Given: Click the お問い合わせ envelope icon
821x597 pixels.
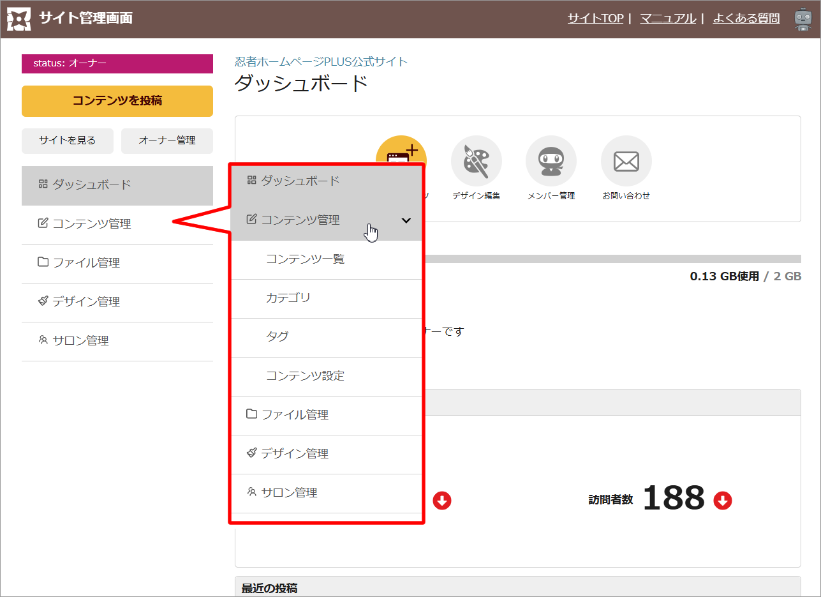Looking at the screenshot, I should coord(626,161).
